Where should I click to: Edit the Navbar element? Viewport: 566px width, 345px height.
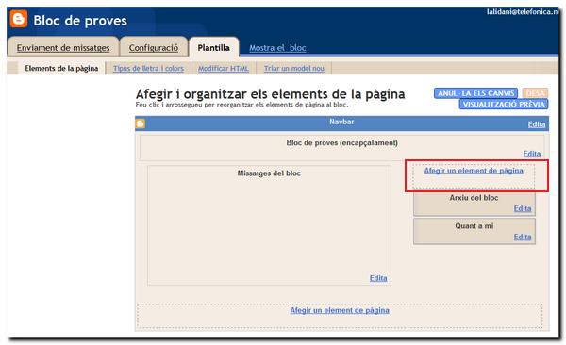(537, 124)
